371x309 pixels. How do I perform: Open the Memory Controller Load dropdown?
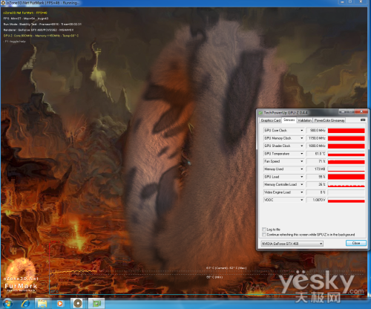coord(302,184)
